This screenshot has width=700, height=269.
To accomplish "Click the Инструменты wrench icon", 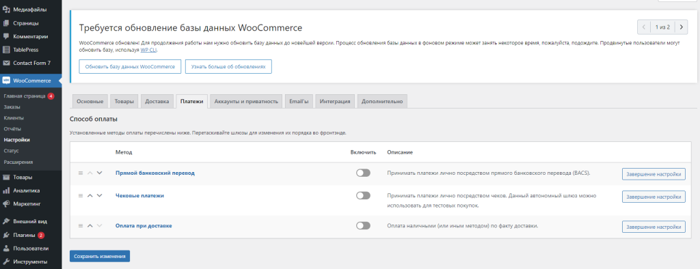I will pos(6,262).
